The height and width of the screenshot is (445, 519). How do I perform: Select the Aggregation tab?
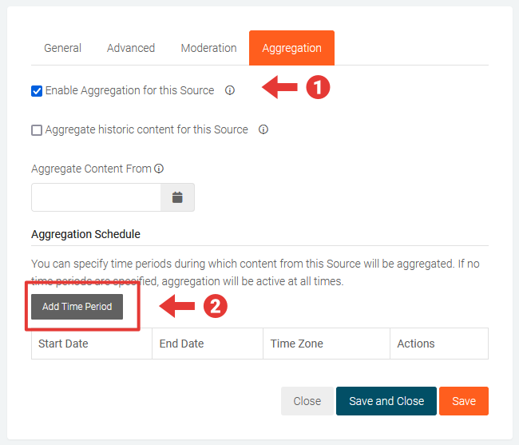pyautogui.click(x=291, y=48)
